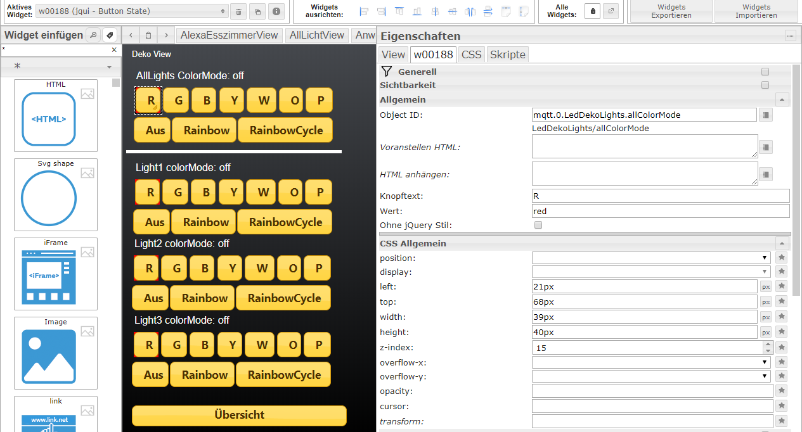Click the Widgets Exportieren button
802x432 pixels.
[671, 11]
